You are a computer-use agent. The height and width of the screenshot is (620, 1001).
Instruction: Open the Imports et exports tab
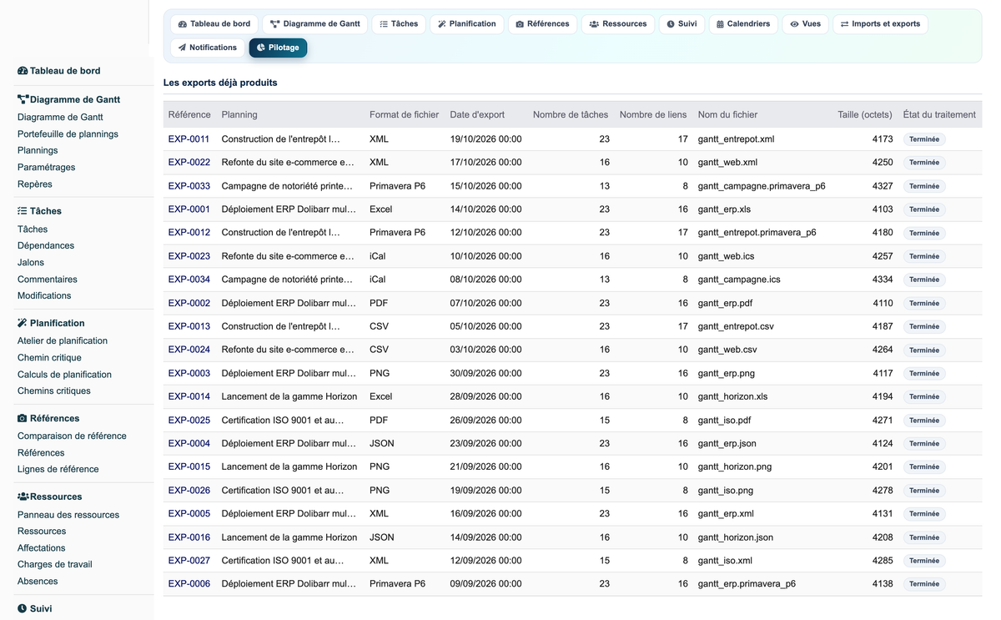point(880,24)
